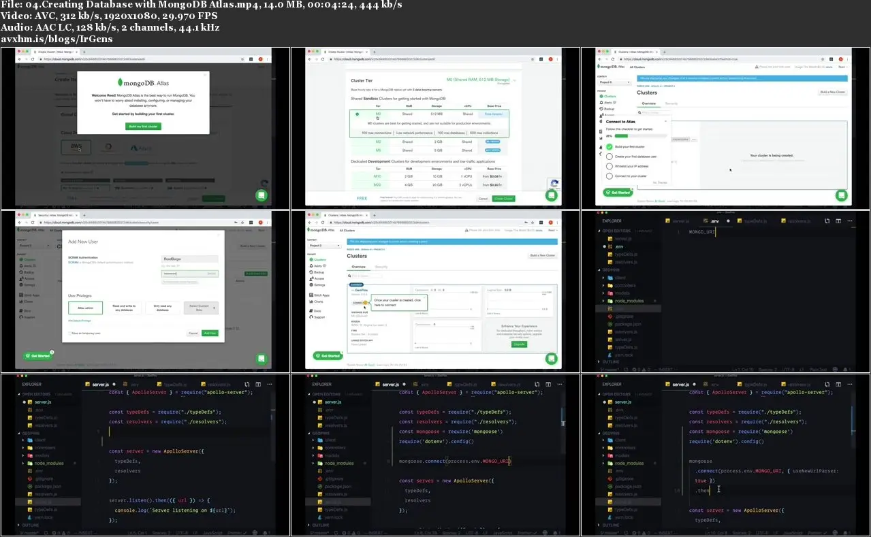871x537 pixels.
Task: Click the browser back arrow in the Cluster Tier frame
Action: [311, 59]
